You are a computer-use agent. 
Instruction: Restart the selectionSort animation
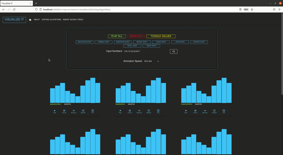click(x=83, y=111)
